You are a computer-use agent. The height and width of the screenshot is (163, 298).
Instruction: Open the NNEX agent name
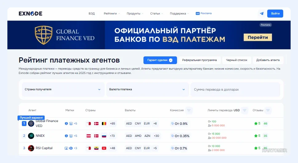pos(40,136)
